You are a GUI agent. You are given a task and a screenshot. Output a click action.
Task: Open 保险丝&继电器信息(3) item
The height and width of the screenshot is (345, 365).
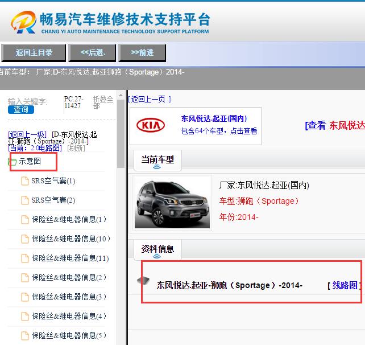point(69,297)
